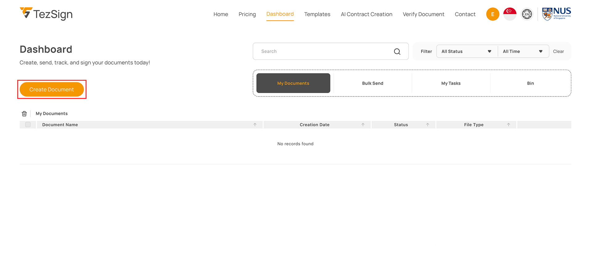Screen dimensions: 591x277
Task: Clear the applied filters
Action: tap(558, 51)
